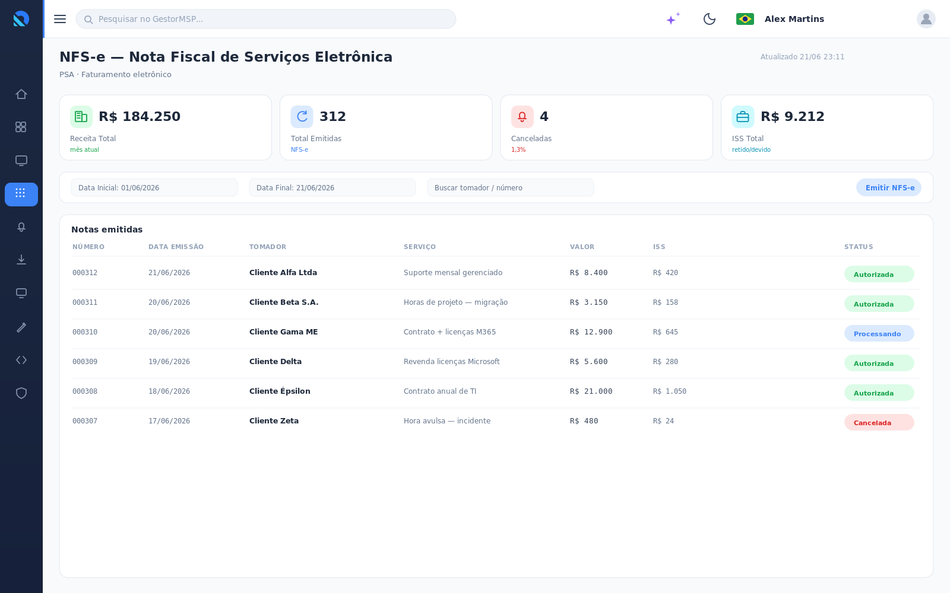Click the download icon in sidebar
This screenshot has height=593, width=950.
pos(21,260)
